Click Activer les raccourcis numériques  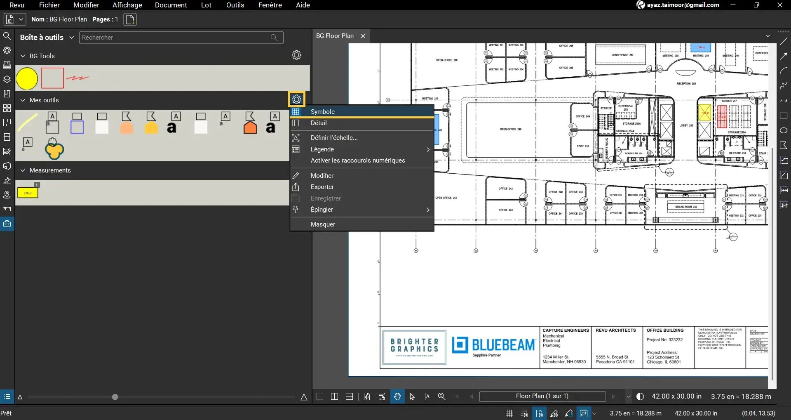coord(358,160)
